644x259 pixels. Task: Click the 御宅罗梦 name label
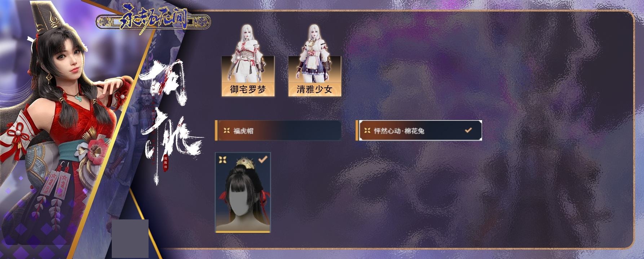pos(248,90)
